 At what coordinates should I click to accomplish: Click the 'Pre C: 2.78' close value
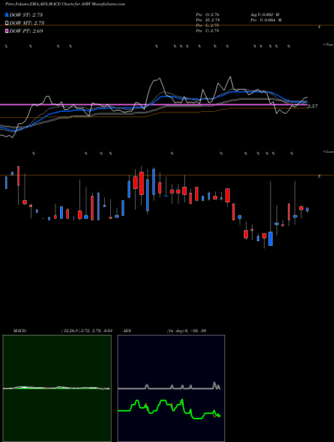[208, 31]
